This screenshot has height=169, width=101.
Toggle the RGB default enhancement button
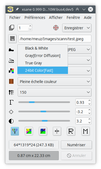(x=15, y=131)
